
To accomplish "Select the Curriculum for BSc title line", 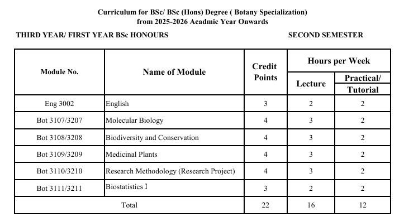I will [x=202, y=12].
